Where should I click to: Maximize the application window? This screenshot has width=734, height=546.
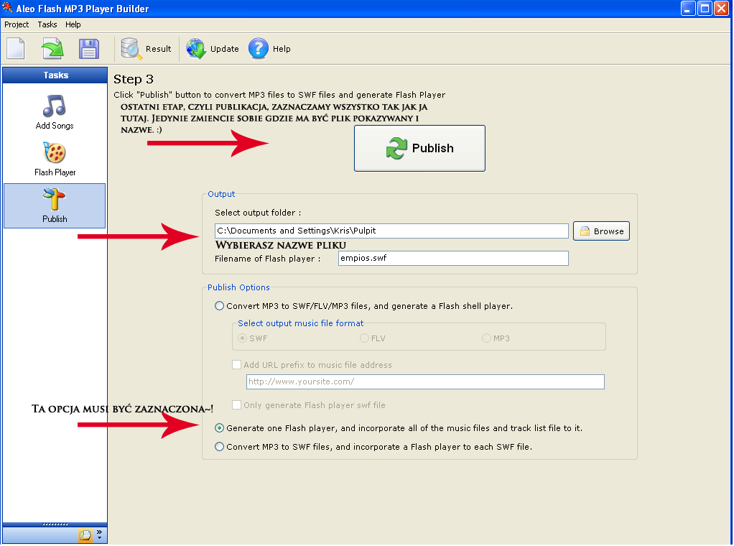coord(705,9)
